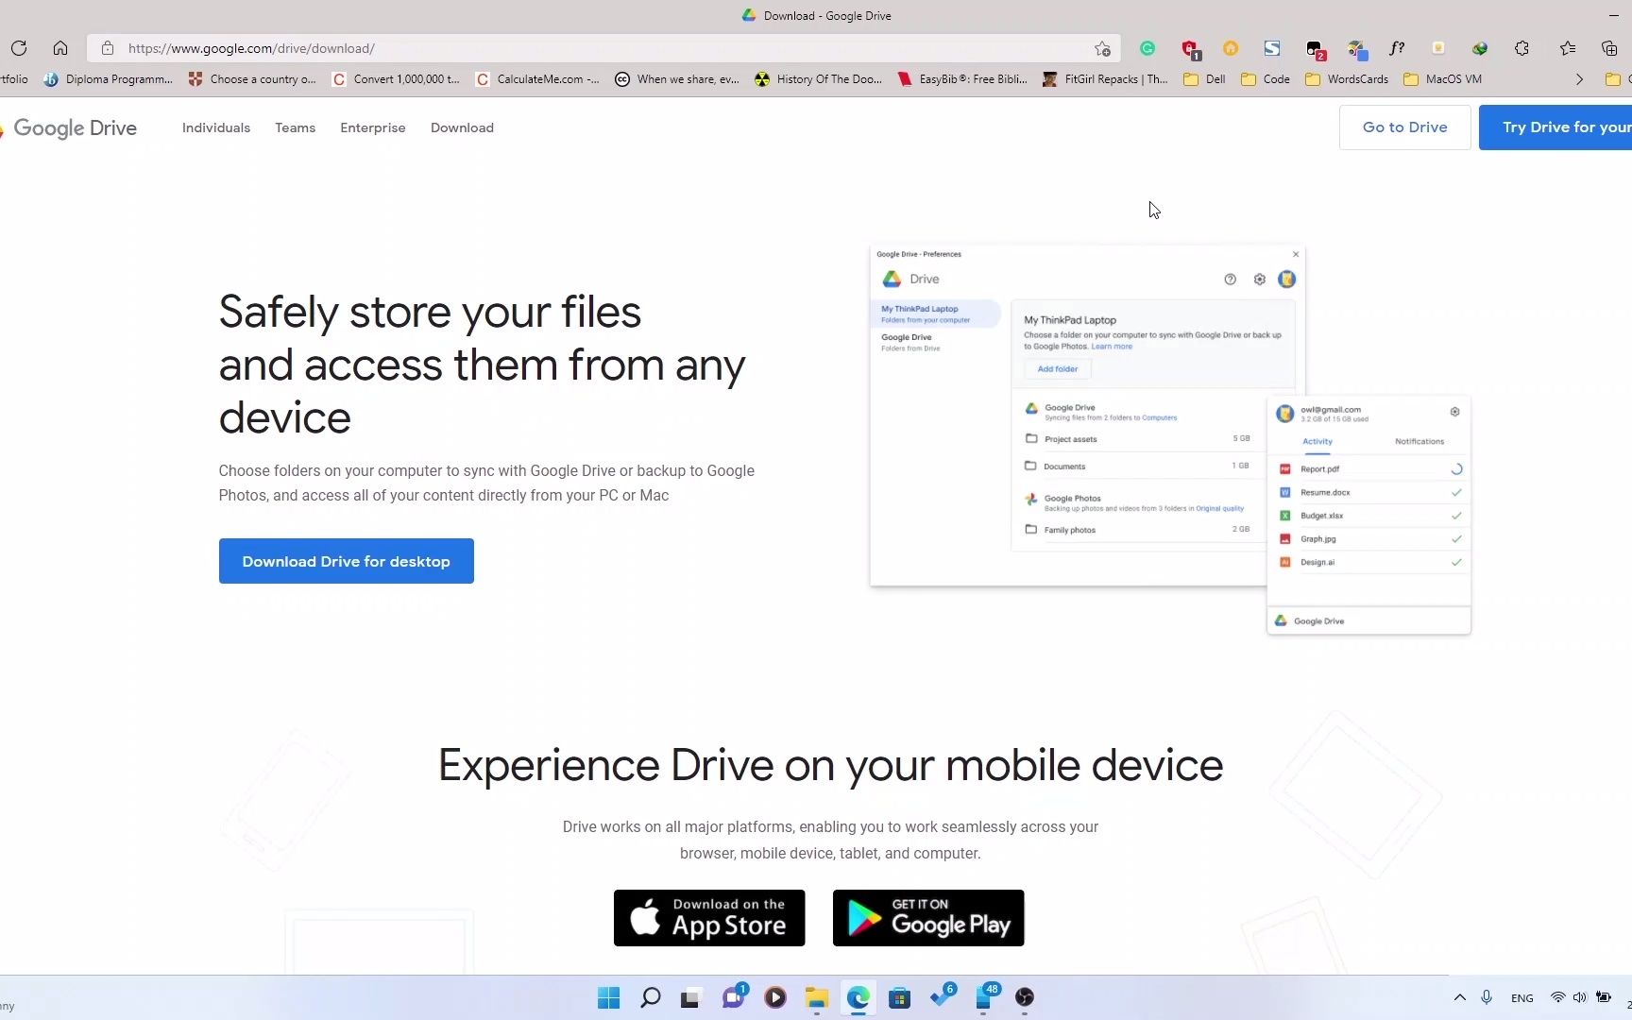Image resolution: width=1632 pixels, height=1020 pixels.
Task: Add this page to favorites star icon
Action: point(1102,48)
